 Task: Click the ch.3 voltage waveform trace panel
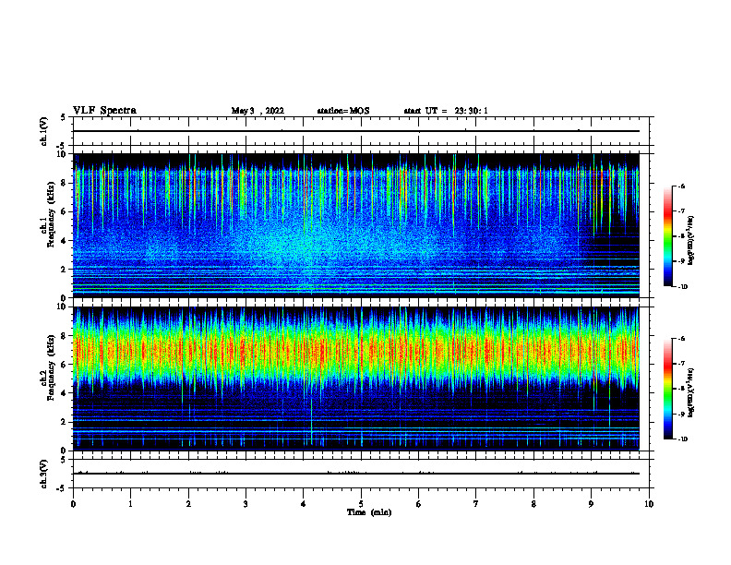tap(361, 474)
